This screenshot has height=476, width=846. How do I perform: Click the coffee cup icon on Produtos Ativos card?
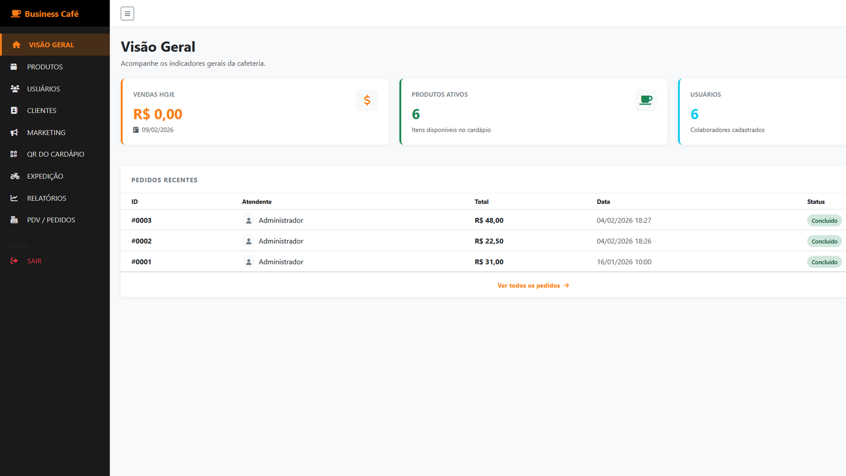[646, 100]
